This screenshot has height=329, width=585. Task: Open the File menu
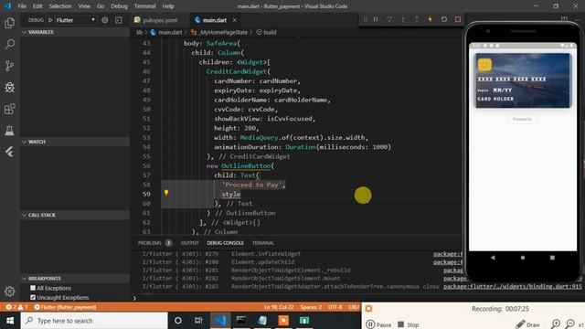click(x=22, y=6)
